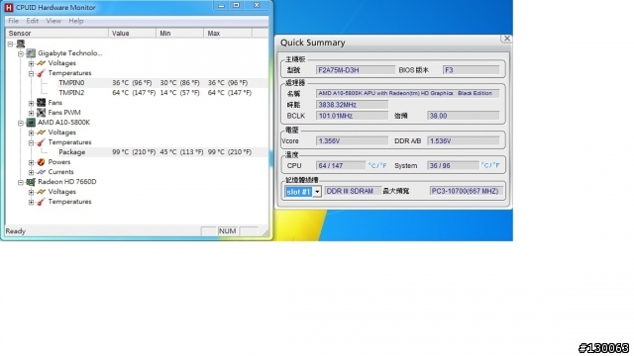The width and height of the screenshot is (634, 356).
Task: Click the Radeon HD 7660D Temperatures icon
Action: [x=42, y=202]
